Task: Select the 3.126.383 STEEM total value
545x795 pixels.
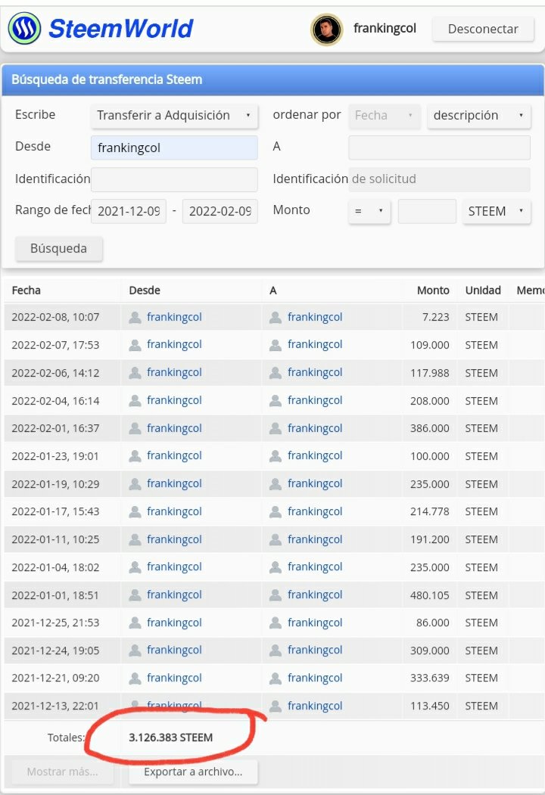Action: (x=170, y=738)
